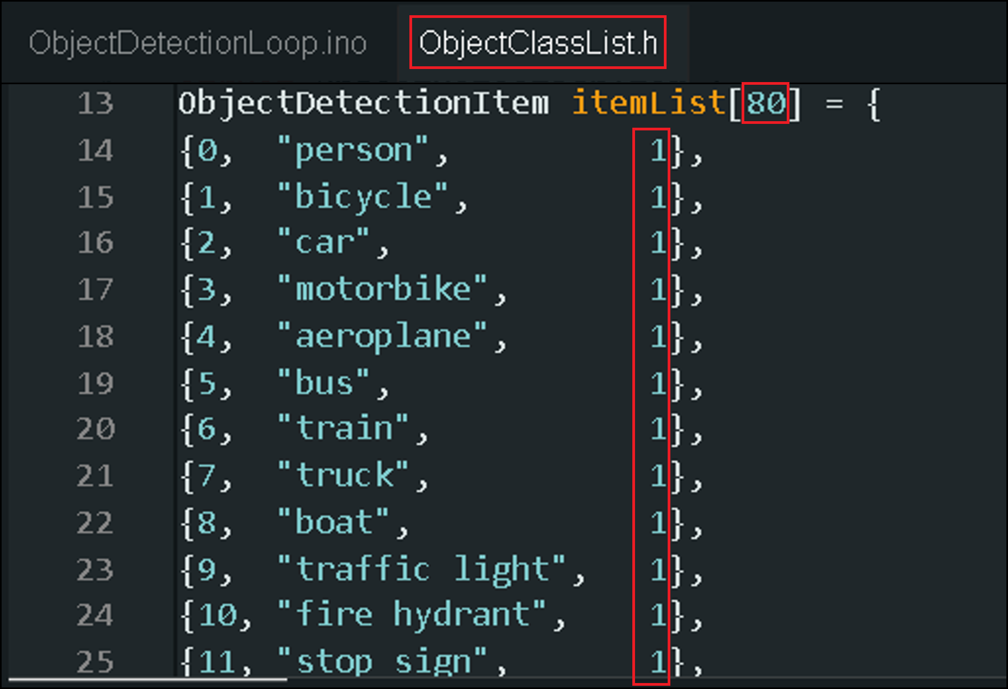The image size is (1008, 689).
Task: Click line number 13 in the gutter
Action: pyautogui.click(x=96, y=103)
